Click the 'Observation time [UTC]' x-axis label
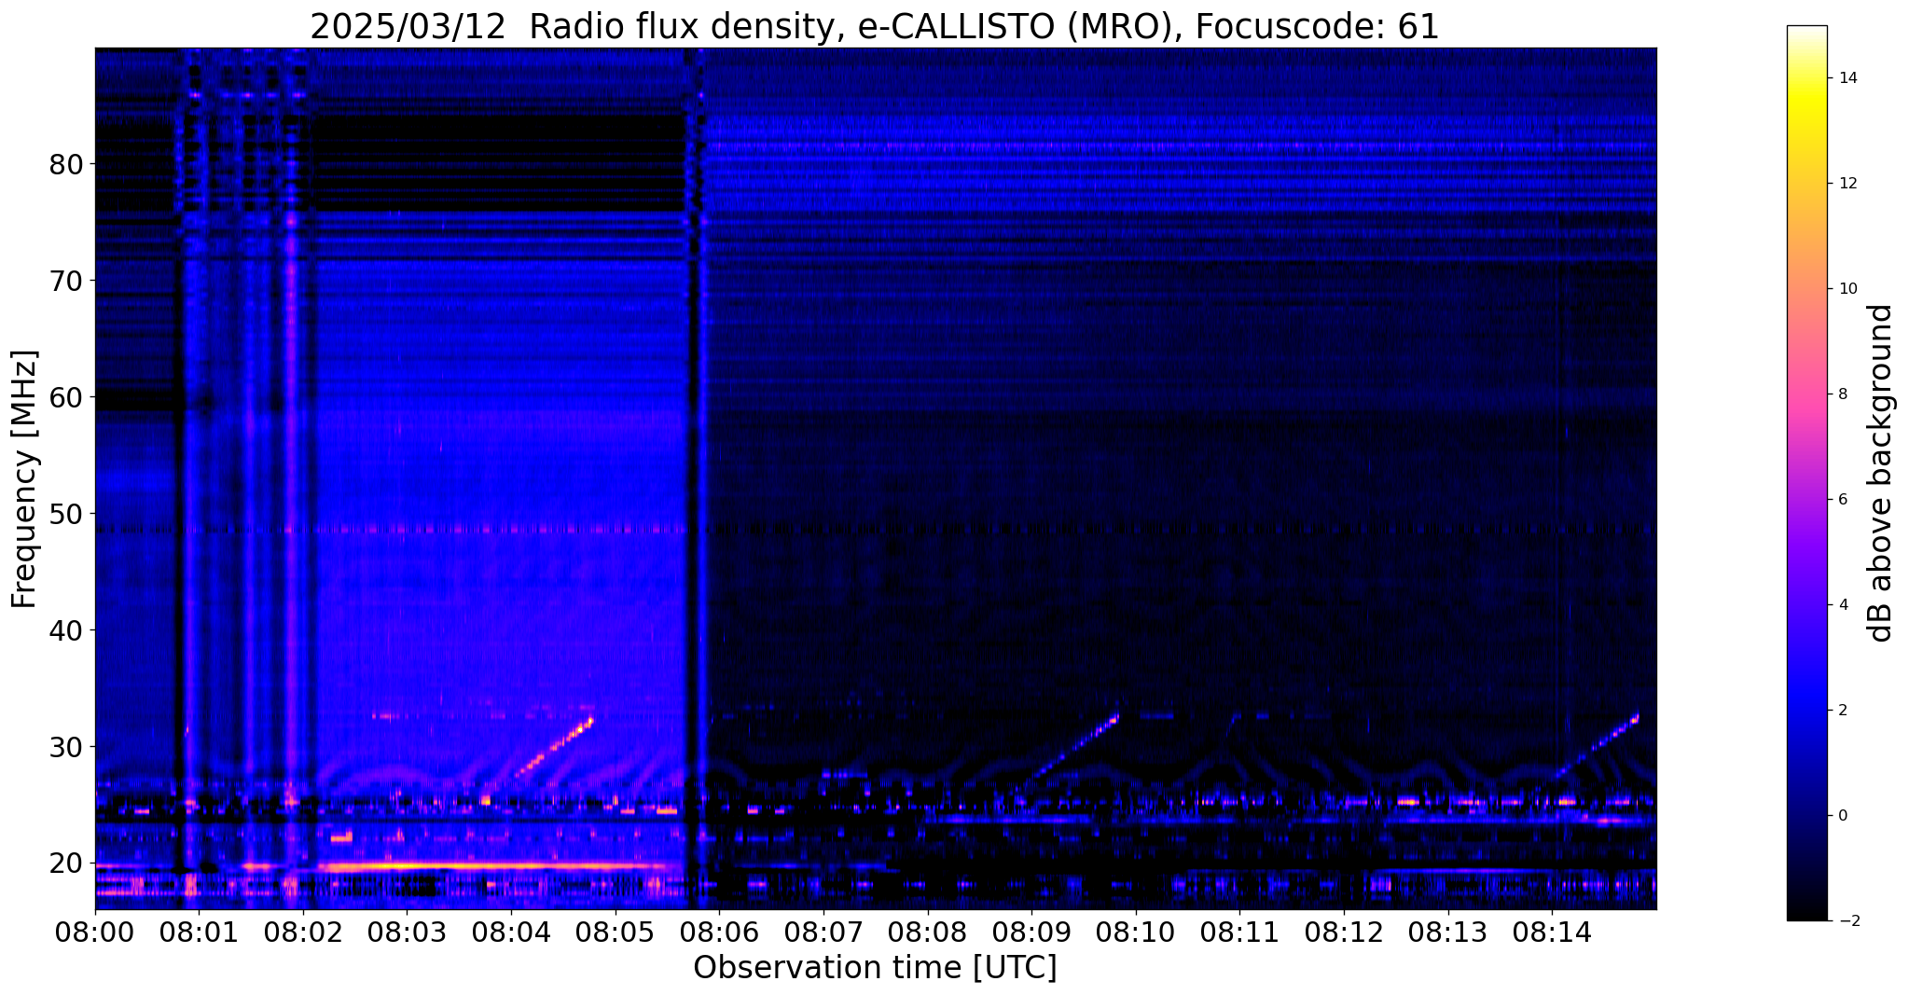The width and height of the screenshot is (1909, 995). [x=875, y=968]
